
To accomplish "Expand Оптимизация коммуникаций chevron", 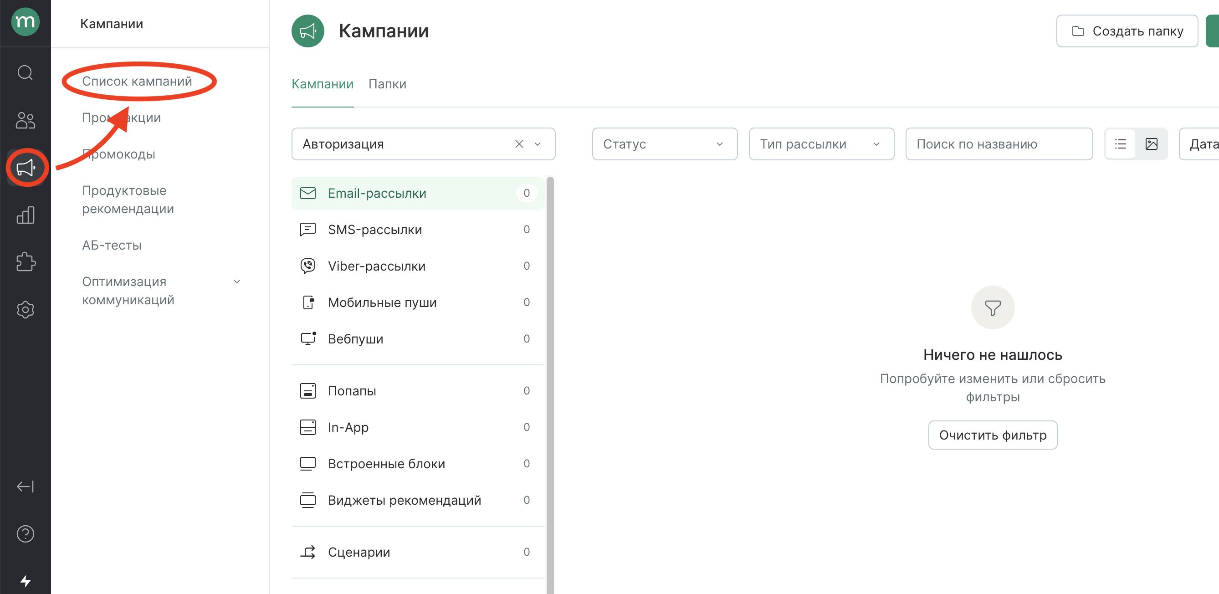I will coord(236,282).
